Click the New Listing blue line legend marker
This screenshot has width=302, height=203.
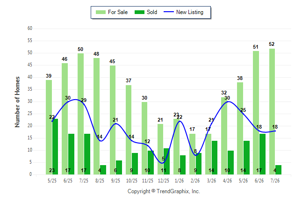coord(168,12)
